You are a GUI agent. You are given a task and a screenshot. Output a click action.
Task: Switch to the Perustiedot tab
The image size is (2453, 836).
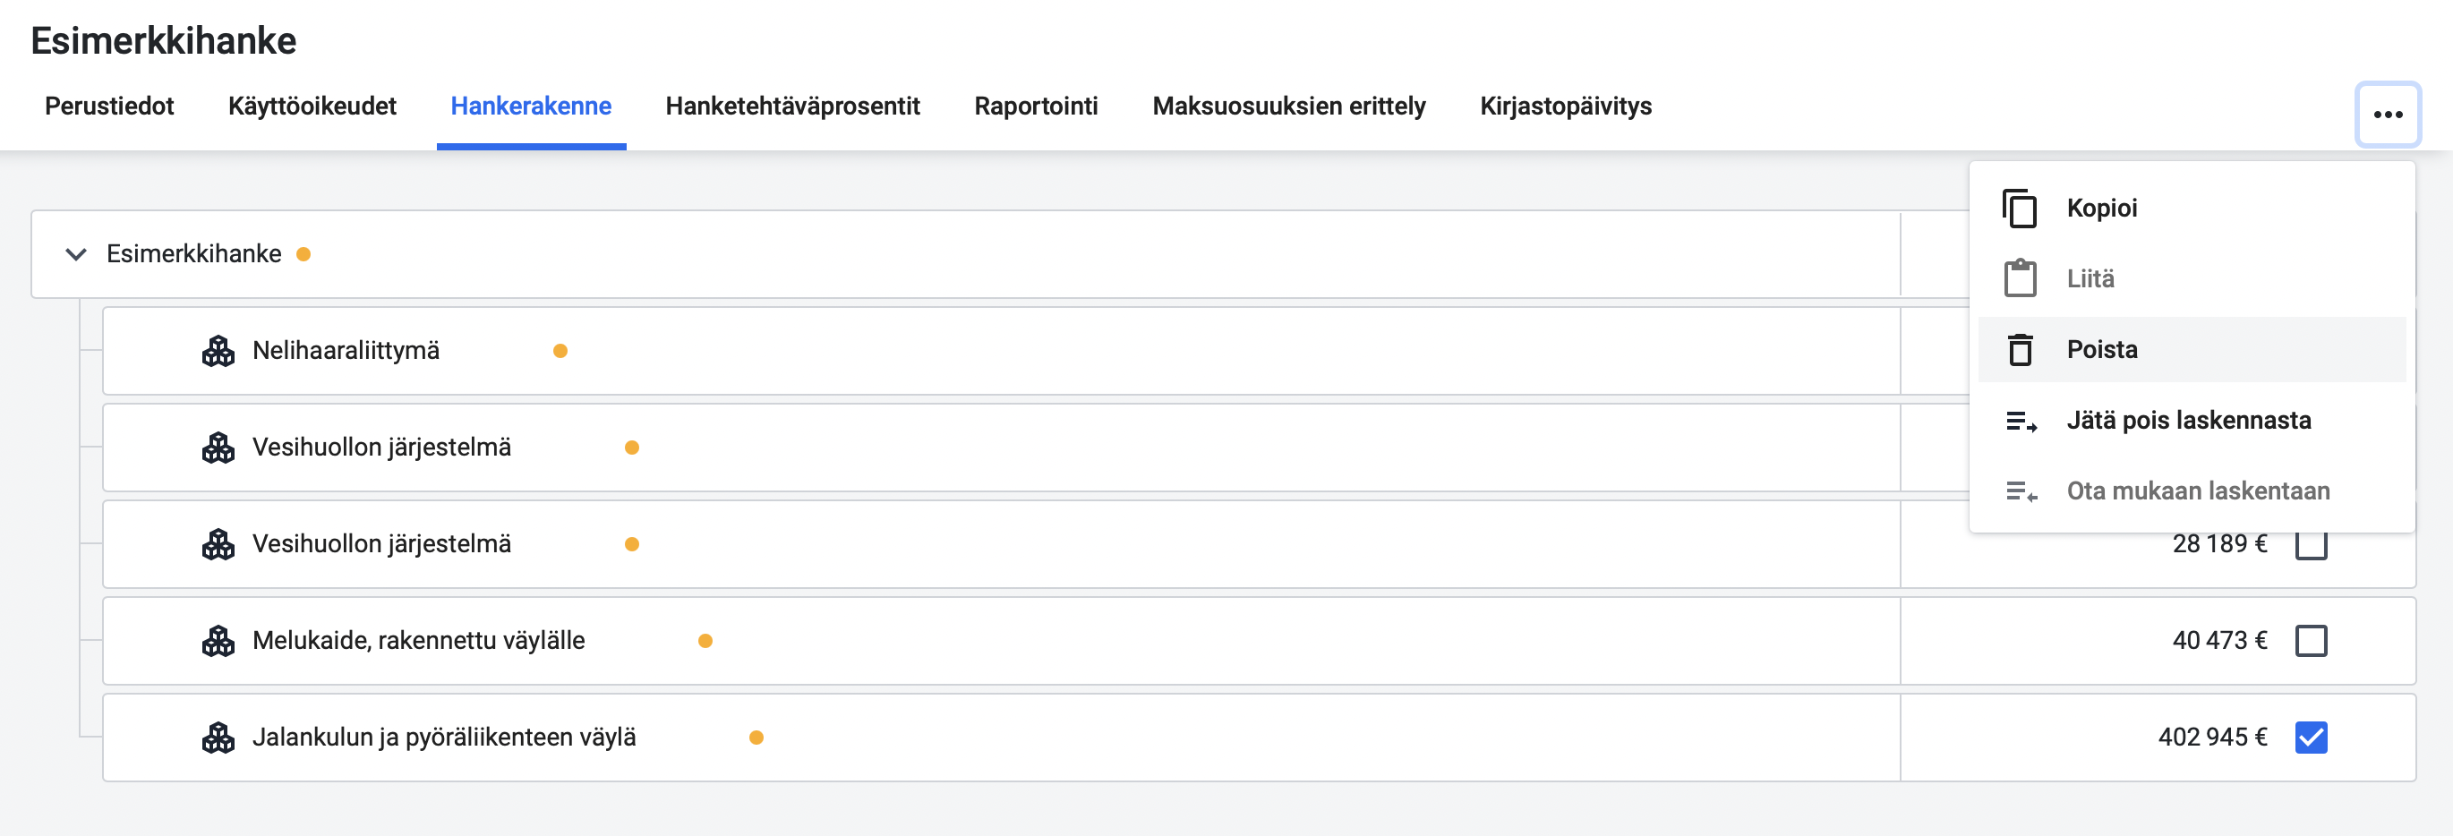click(x=109, y=106)
